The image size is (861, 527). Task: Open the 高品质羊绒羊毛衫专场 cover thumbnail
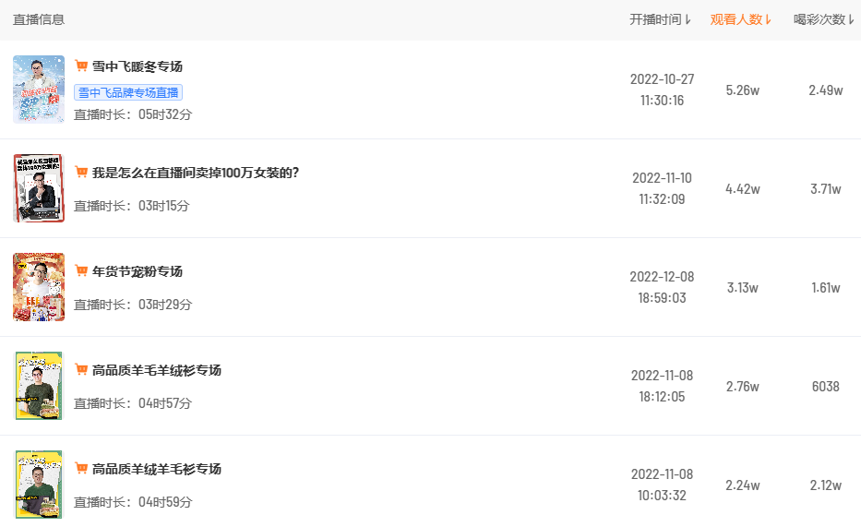[x=39, y=485]
